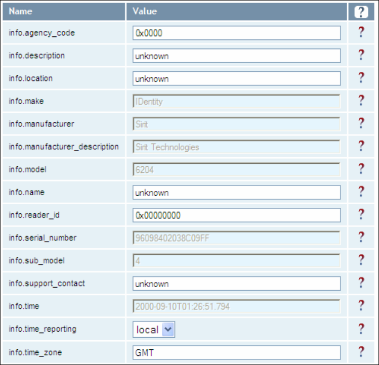Open help for info.make
Viewport: 379px width, 365px height.
click(x=361, y=101)
